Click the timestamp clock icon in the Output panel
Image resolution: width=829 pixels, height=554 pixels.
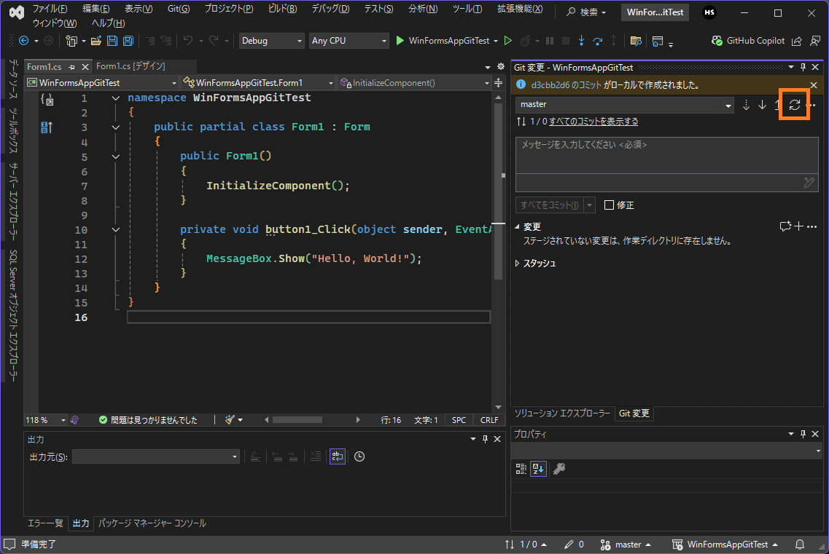click(359, 456)
